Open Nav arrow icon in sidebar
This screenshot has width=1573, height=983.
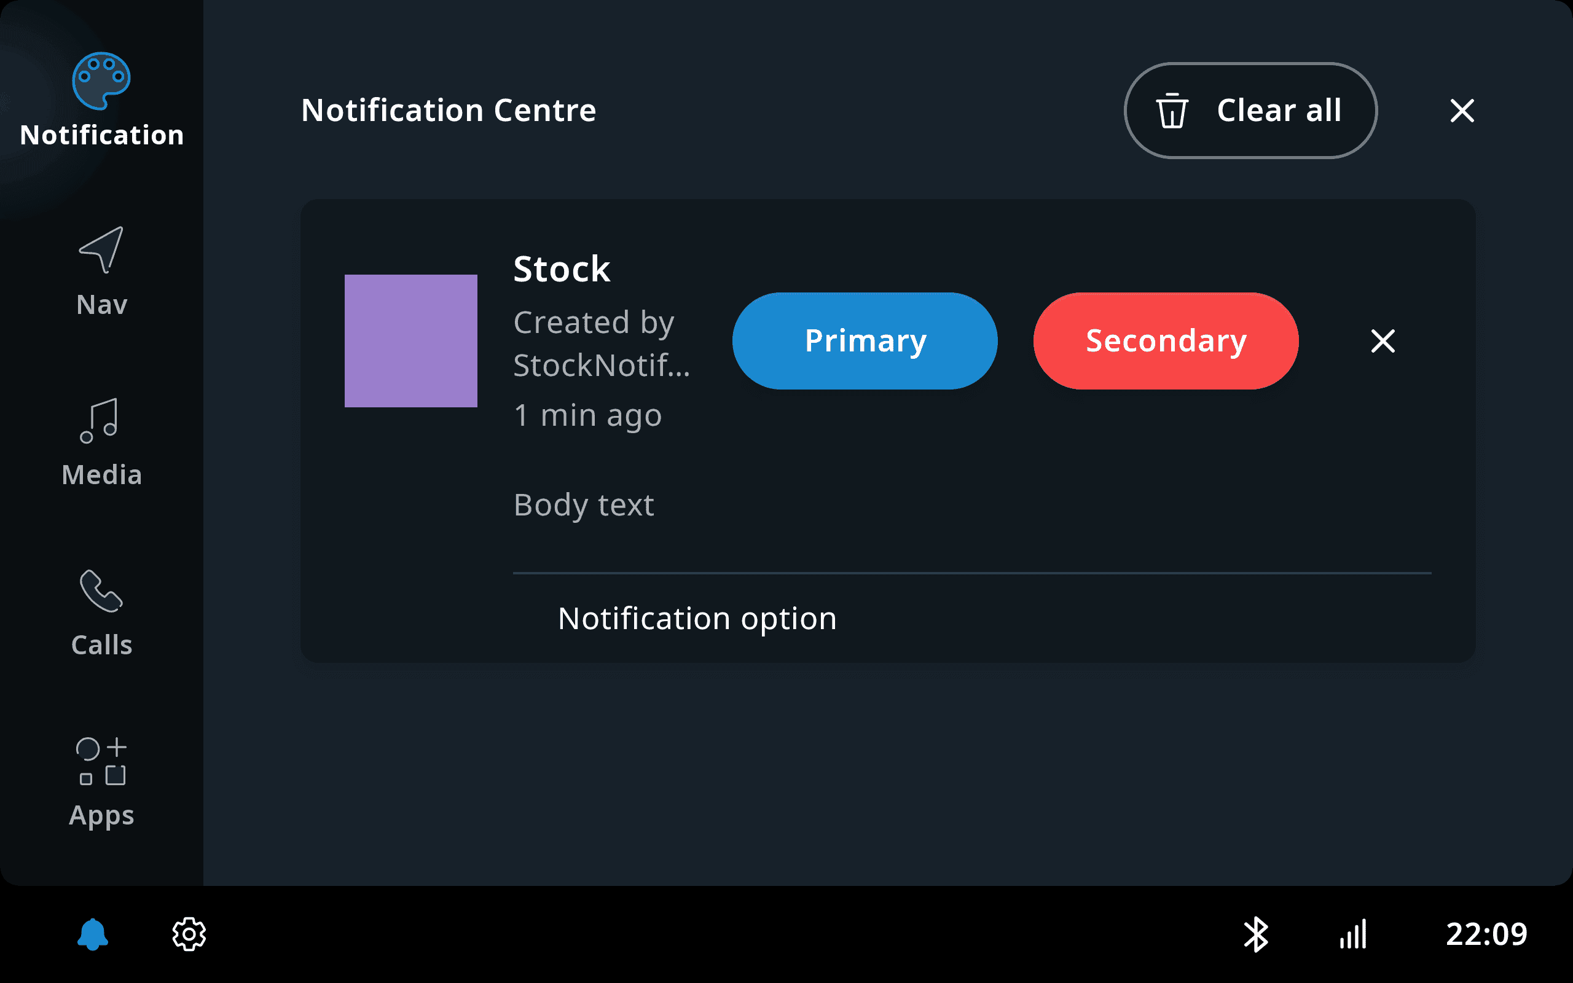click(x=101, y=249)
